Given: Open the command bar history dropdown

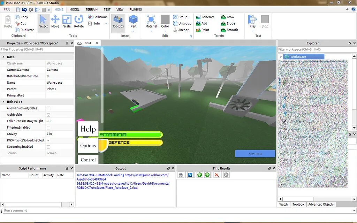Looking at the screenshot, I should pyautogui.click(x=354, y=210).
